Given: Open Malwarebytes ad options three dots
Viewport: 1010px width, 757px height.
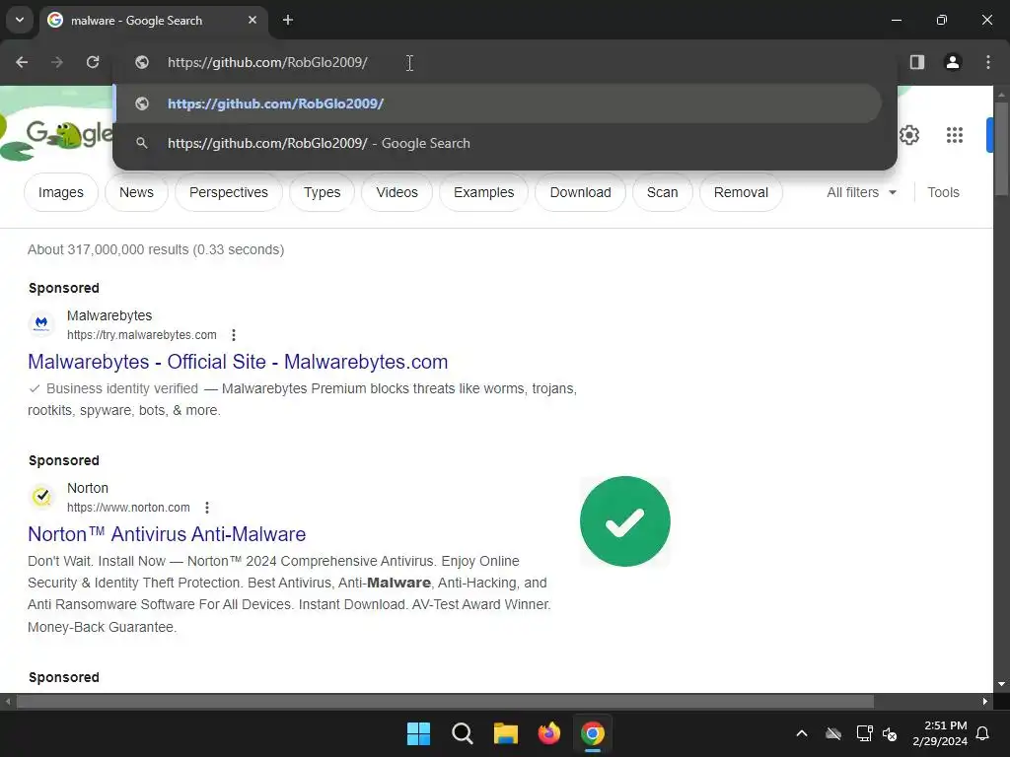Looking at the screenshot, I should tap(234, 335).
